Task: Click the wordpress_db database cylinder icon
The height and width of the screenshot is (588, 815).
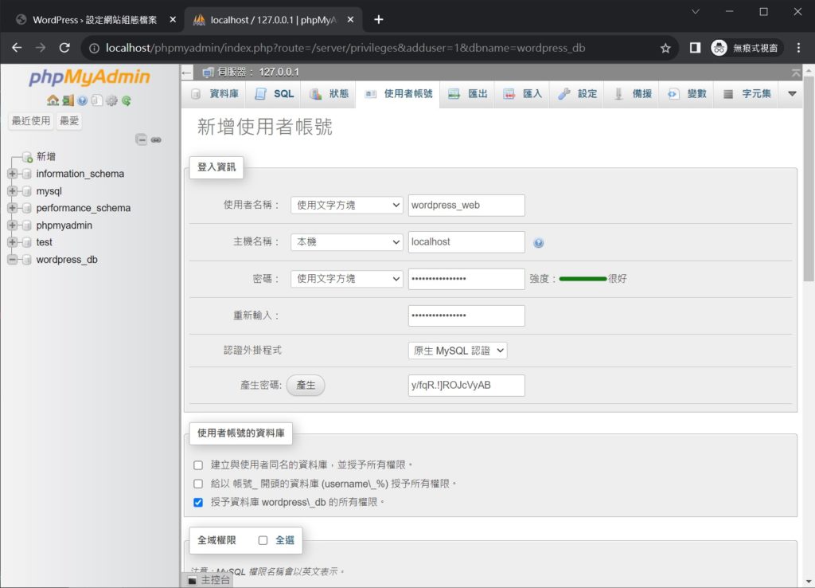Action: tap(27, 260)
